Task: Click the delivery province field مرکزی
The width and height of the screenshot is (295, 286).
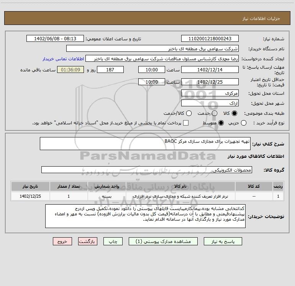Action: [x=210, y=93]
